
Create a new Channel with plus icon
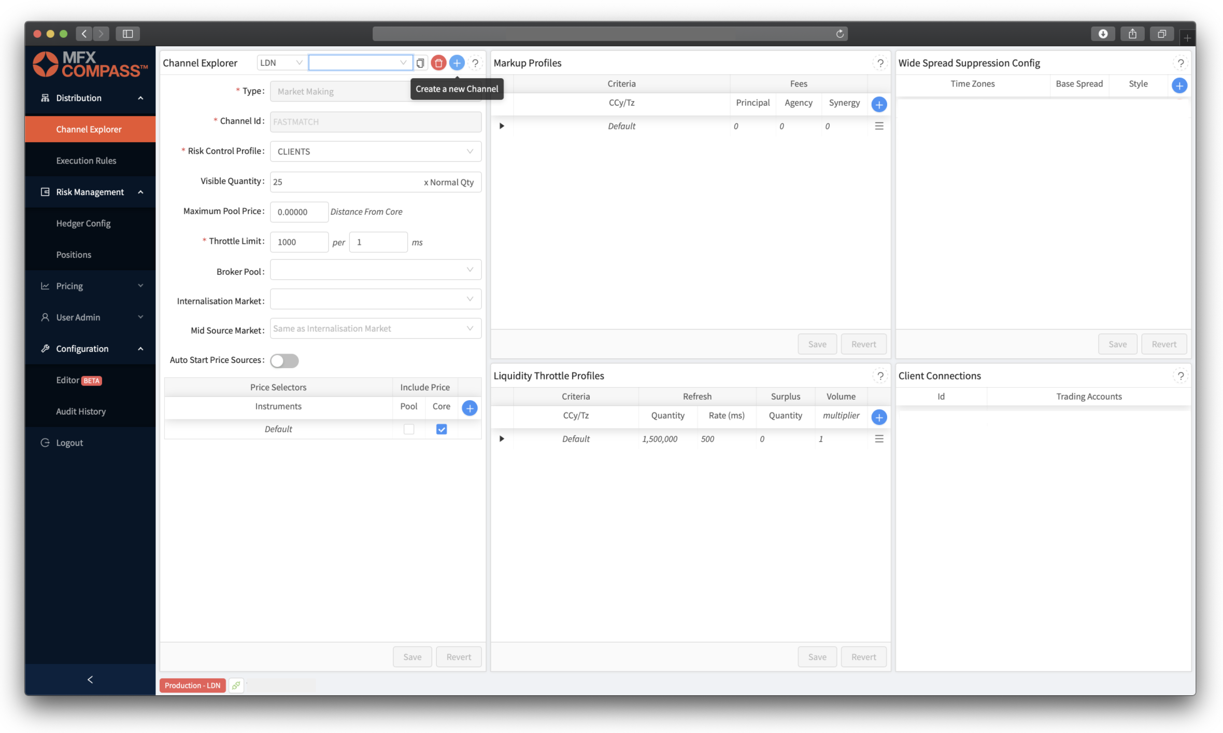457,63
